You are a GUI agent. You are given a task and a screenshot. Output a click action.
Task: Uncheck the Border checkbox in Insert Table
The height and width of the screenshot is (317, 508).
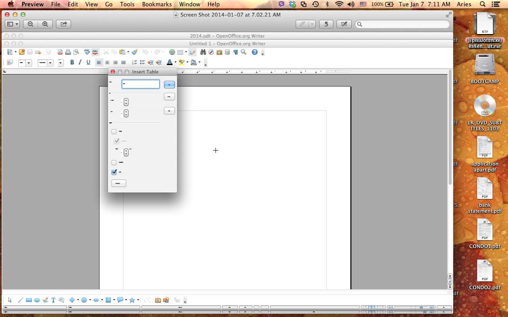tap(114, 172)
